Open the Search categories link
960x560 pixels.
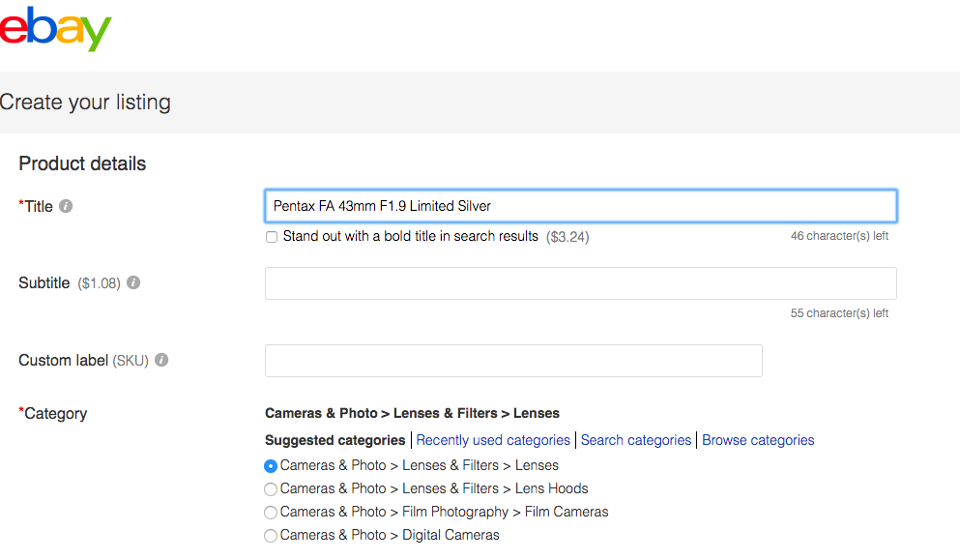tap(635, 440)
